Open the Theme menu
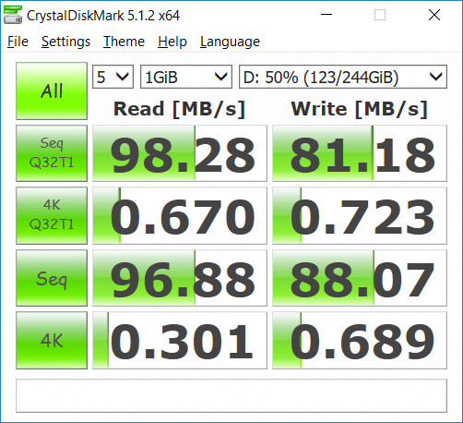463x423 pixels. (124, 42)
